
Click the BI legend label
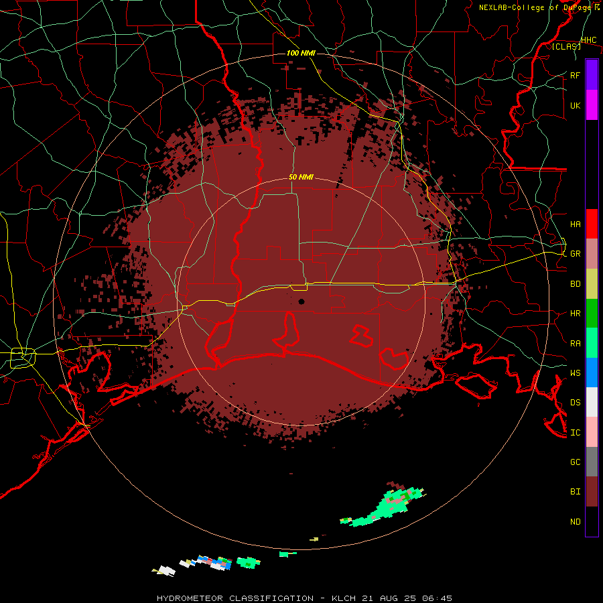(x=575, y=492)
